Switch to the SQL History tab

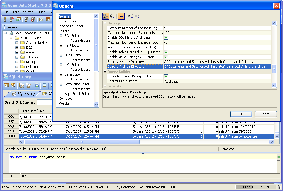pyautogui.click(x=23, y=94)
